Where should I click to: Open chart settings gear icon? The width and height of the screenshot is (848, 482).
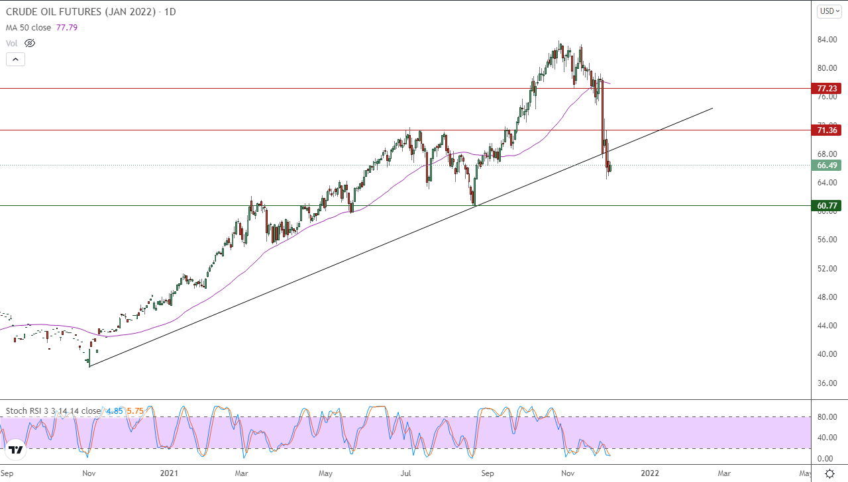tap(829, 473)
